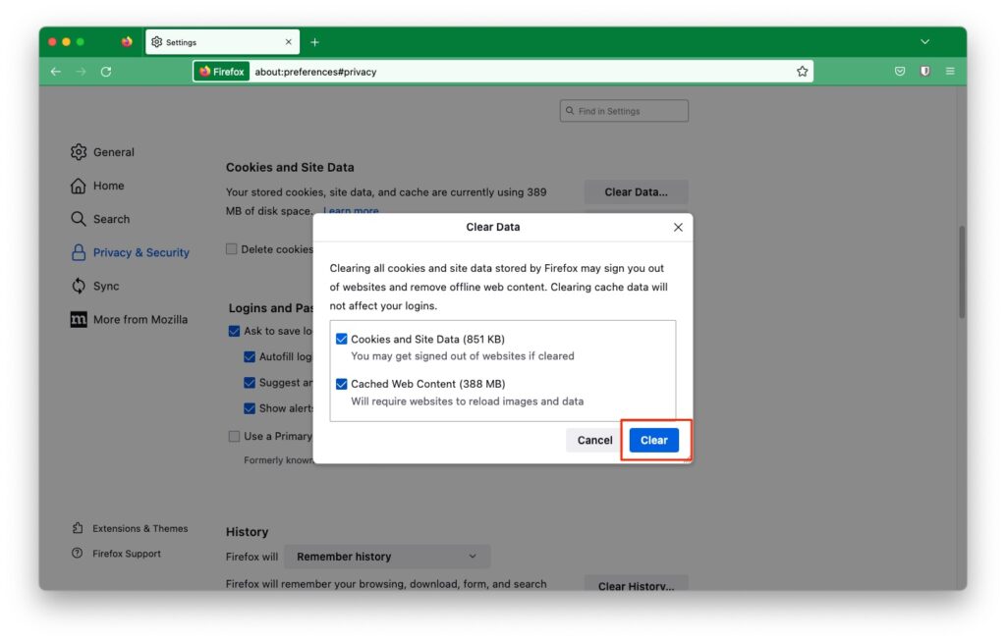Open the Firefox hamburger application menu
The image size is (1006, 642).
tap(950, 72)
